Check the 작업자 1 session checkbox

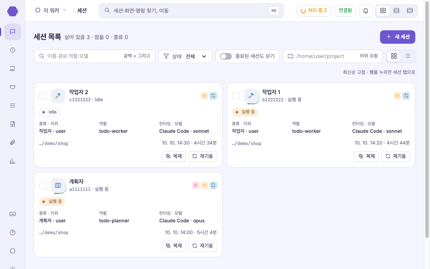tap(236, 96)
